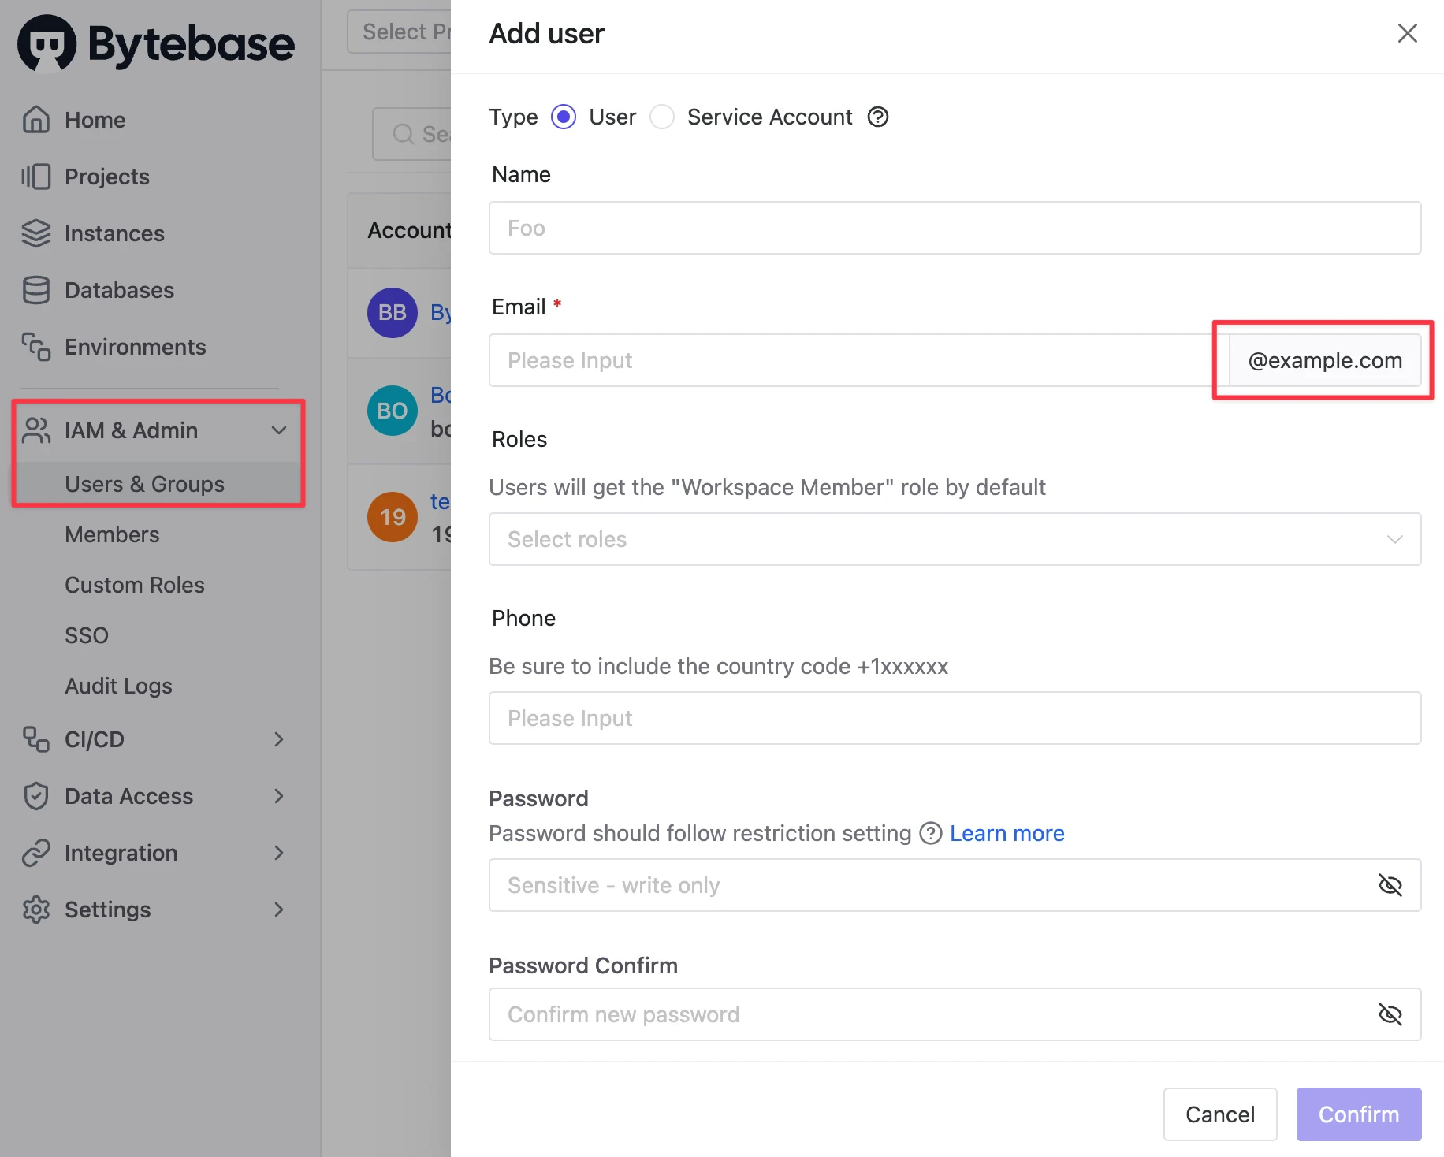This screenshot has width=1444, height=1157.
Task: Show the Password Confirm field contents
Action: [x=1390, y=1014]
